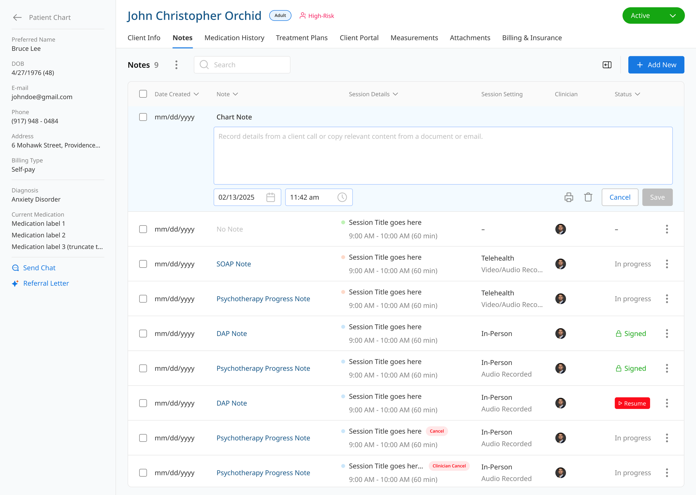Sort by the Date Created column chevron

pos(196,94)
